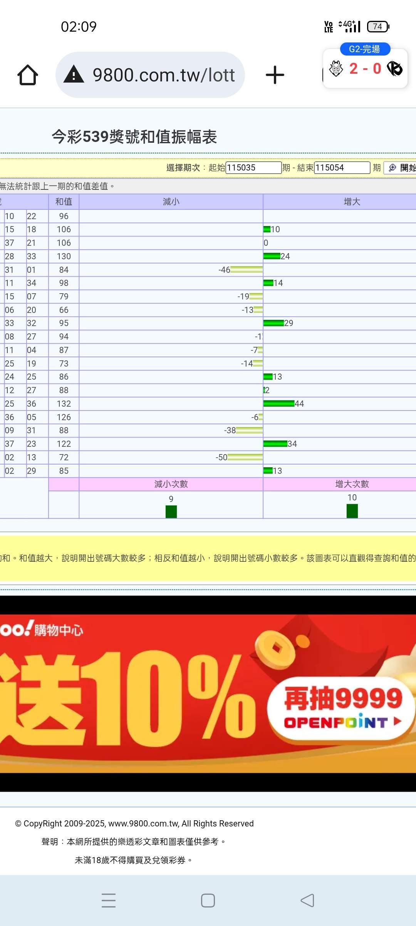416x926 pixels.
Task: Tap the browser home icon
Action: click(28, 75)
